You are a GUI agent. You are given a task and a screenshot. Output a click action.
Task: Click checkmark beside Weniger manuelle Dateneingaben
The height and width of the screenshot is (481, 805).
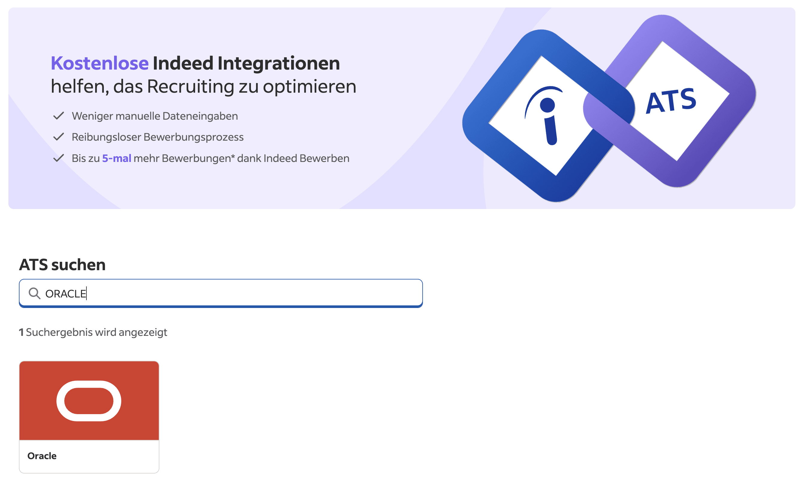(59, 116)
